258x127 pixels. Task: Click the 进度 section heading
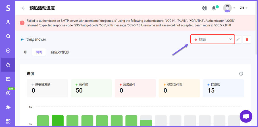30,74
